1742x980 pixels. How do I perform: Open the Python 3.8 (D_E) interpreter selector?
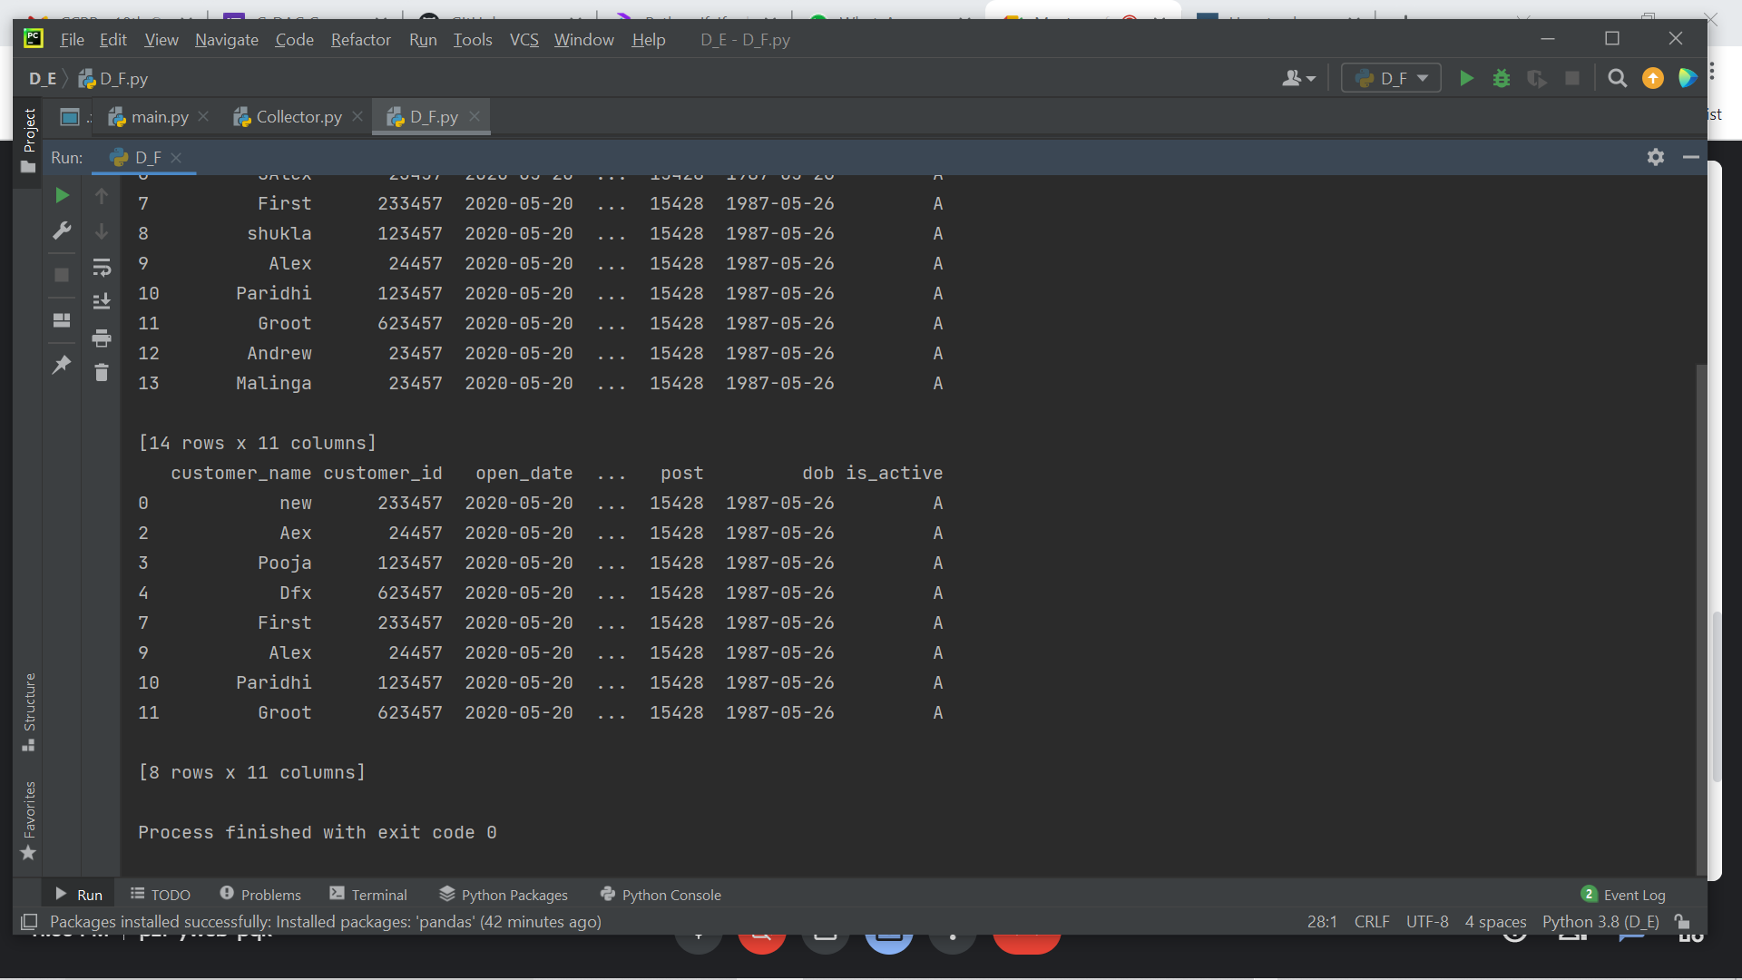pyautogui.click(x=1600, y=921)
